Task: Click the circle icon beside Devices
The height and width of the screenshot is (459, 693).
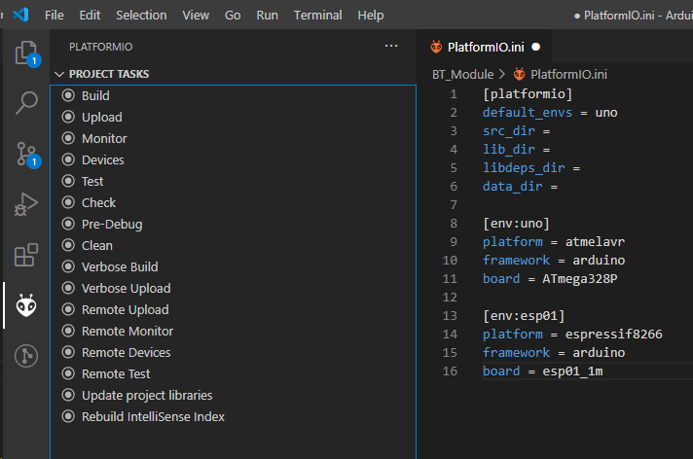Action: click(x=68, y=159)
